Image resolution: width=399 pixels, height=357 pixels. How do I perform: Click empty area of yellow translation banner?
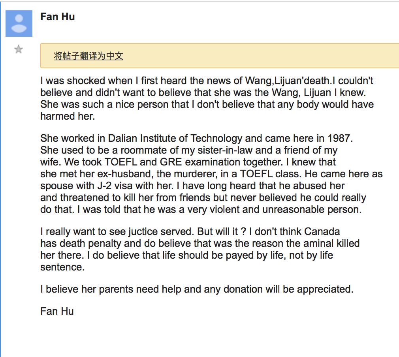click(x=254, y=56)
